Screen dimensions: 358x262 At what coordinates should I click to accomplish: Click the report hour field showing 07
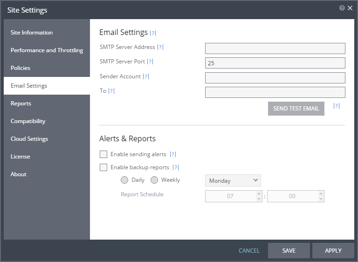231,196
